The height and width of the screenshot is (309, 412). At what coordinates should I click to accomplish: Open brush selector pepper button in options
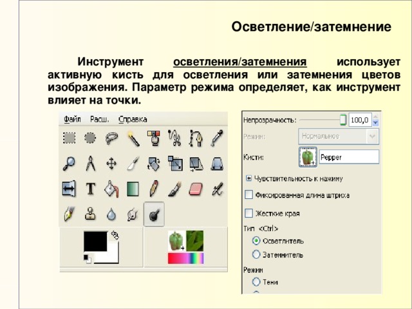pos(308,157)
